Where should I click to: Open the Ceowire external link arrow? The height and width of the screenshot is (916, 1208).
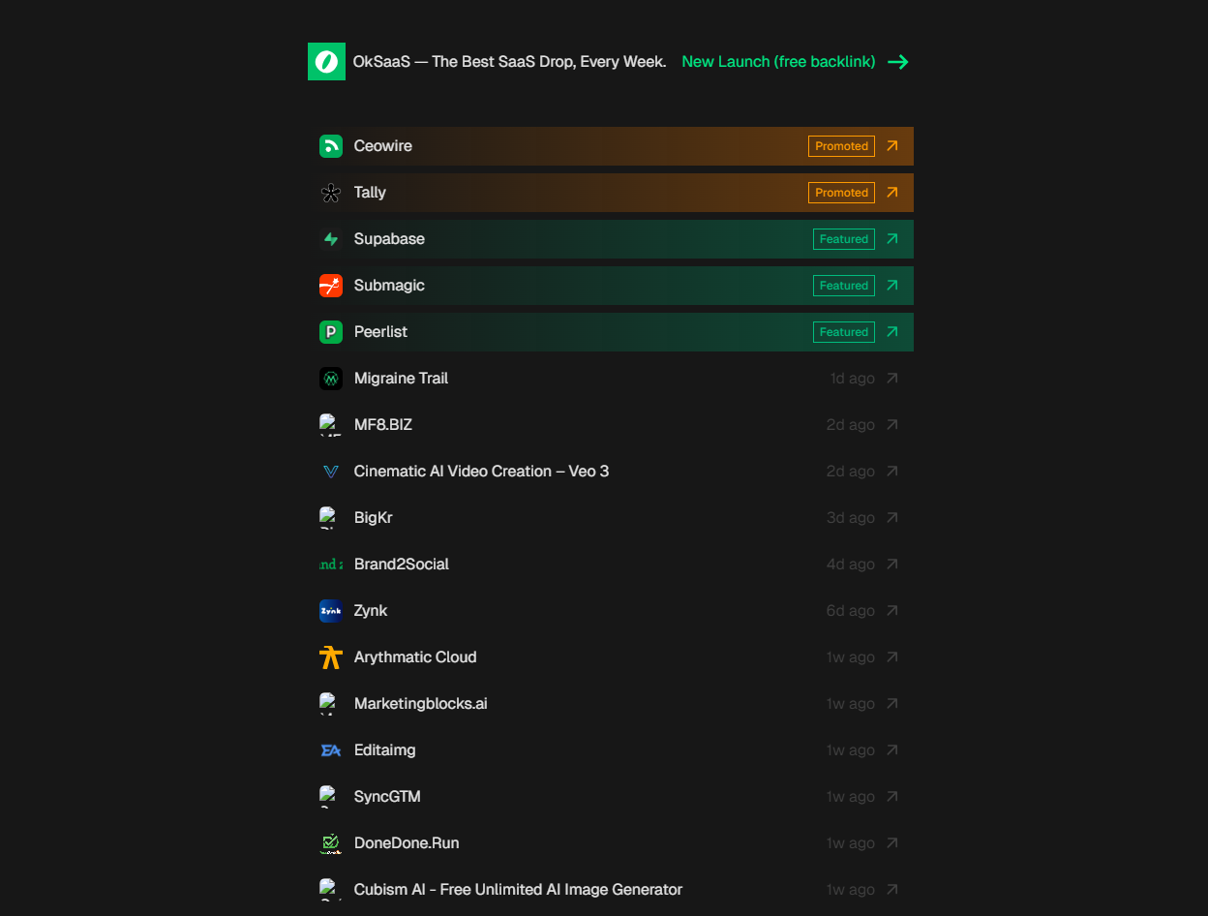[892, 146]
